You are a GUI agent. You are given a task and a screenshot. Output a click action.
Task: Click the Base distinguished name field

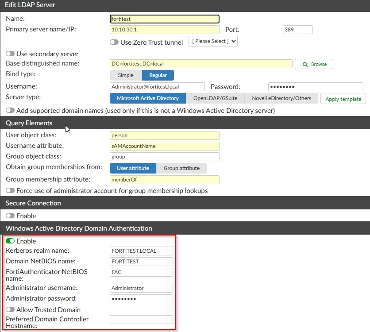(201, 64)
